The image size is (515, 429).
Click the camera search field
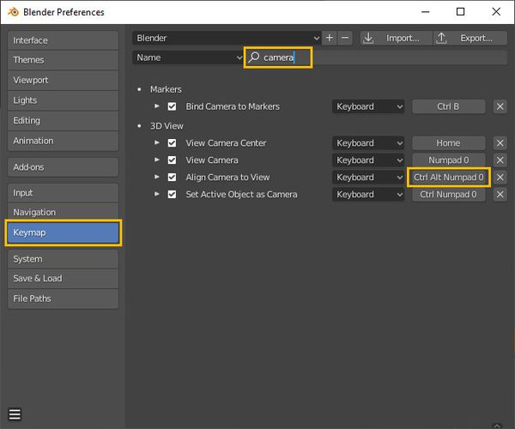tap(377, 57)
